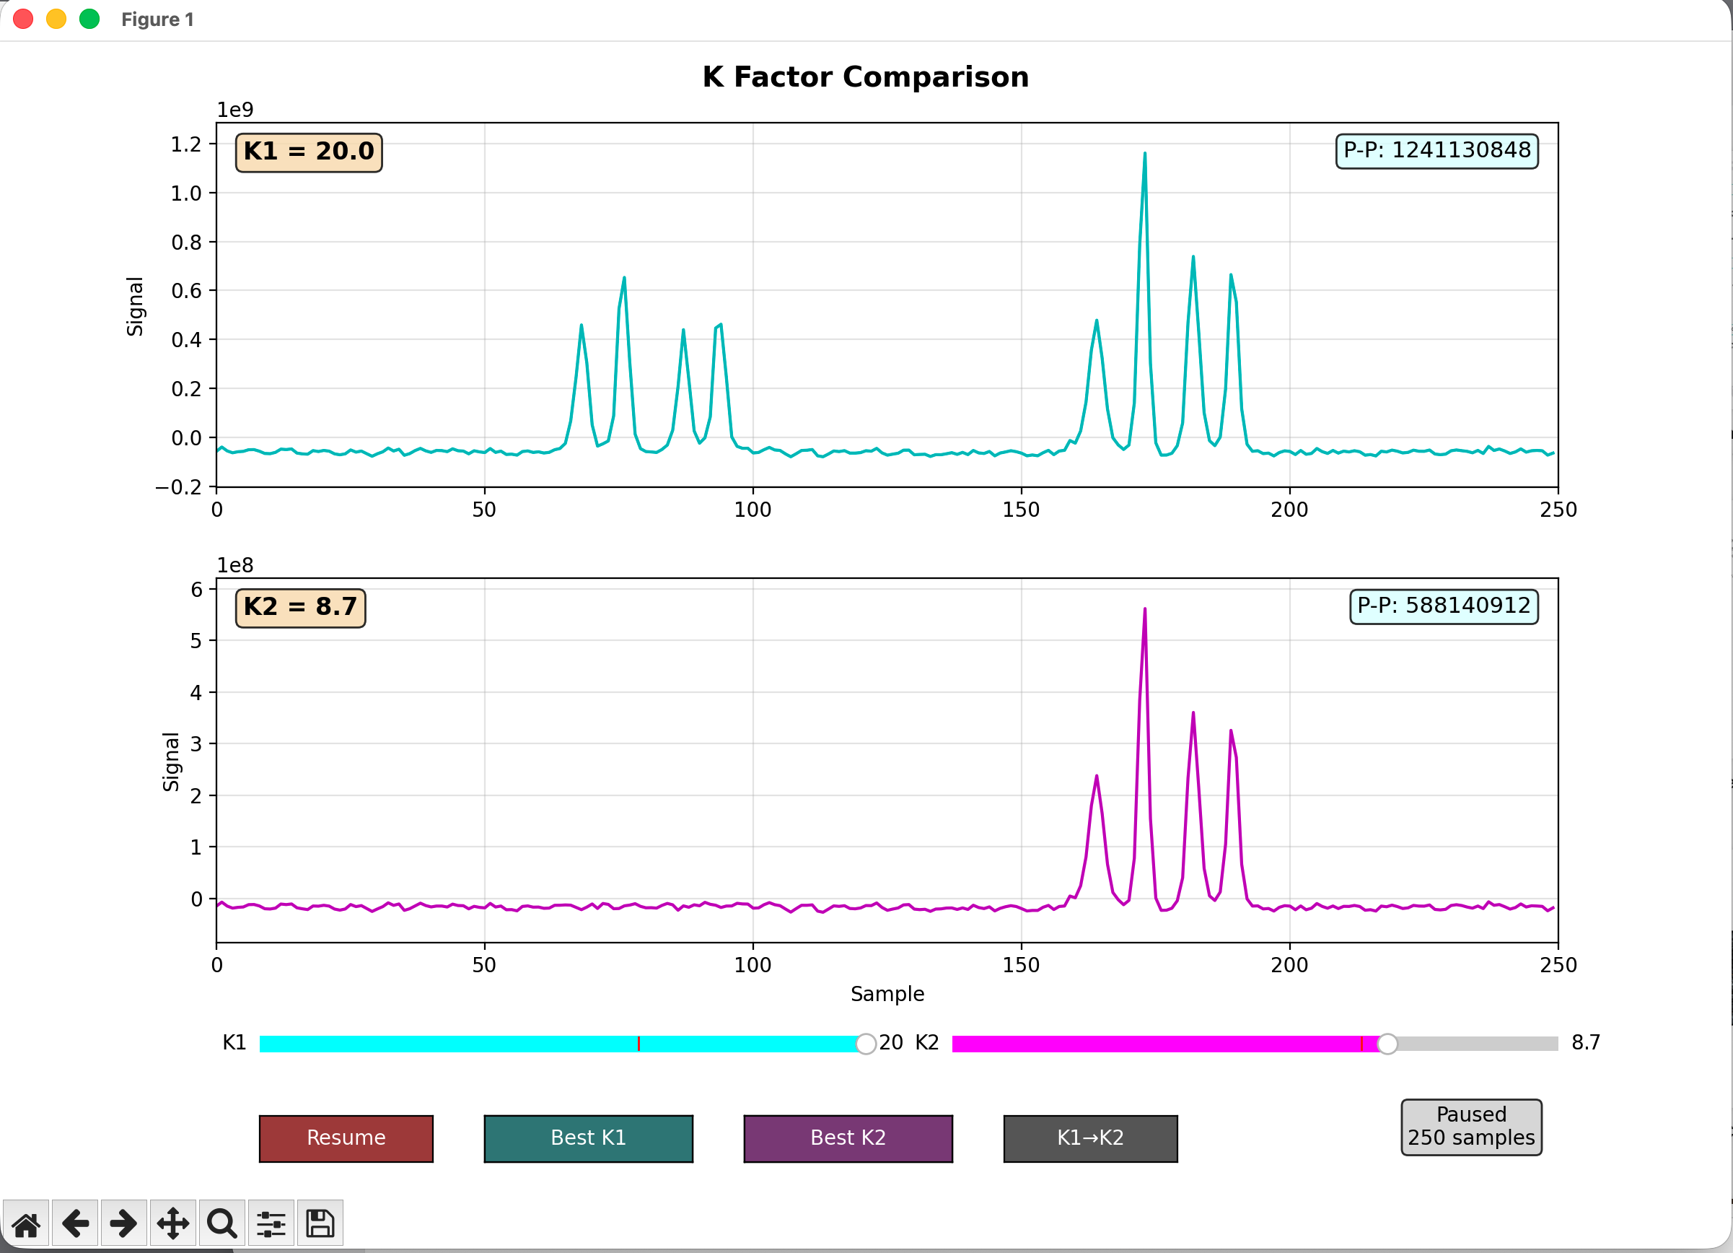Click the Paused 250 samples status box
Image resolution: width=1733 pixels, height=1253 pixels.
coord(1470,1127)
